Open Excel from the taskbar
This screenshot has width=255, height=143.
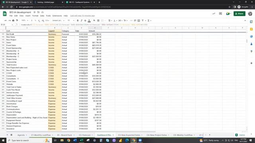tap(81, 140)
